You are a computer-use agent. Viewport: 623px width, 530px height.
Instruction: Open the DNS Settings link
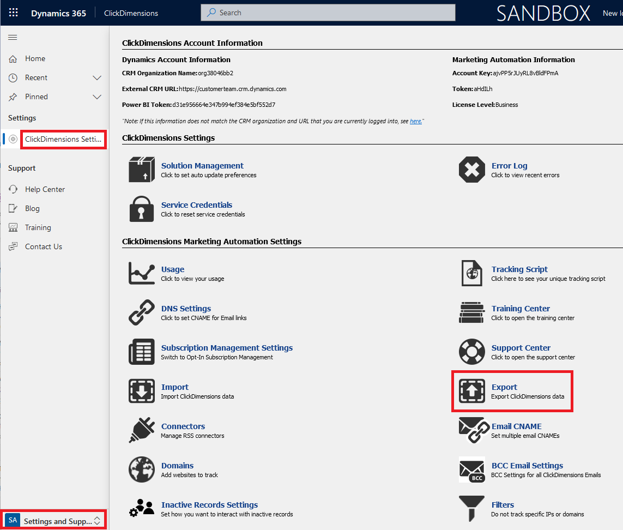tap(186, 309)
